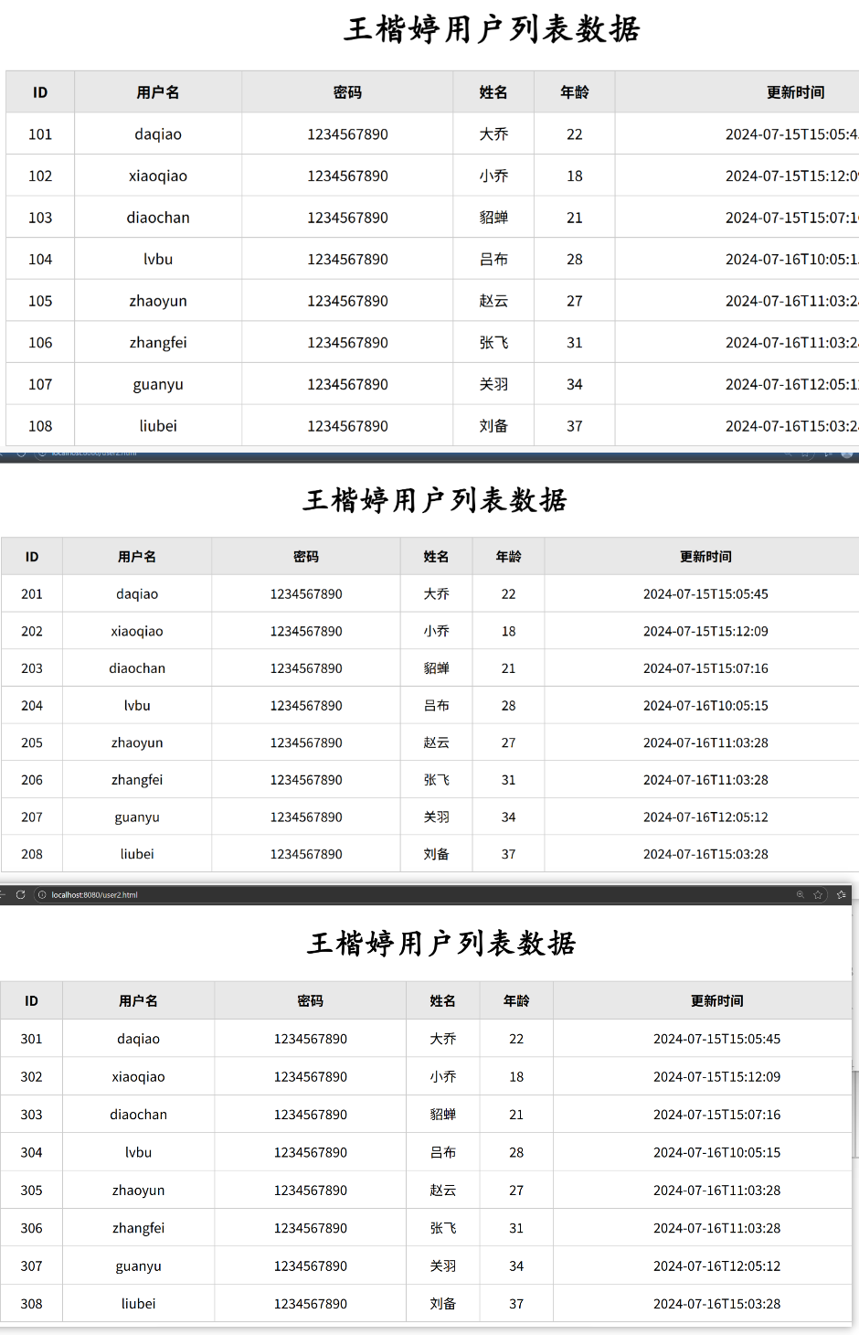This screenshot has height=1335, width=859.
Task: Click the zoom magnifier icon in address bar
Action: 801,895
